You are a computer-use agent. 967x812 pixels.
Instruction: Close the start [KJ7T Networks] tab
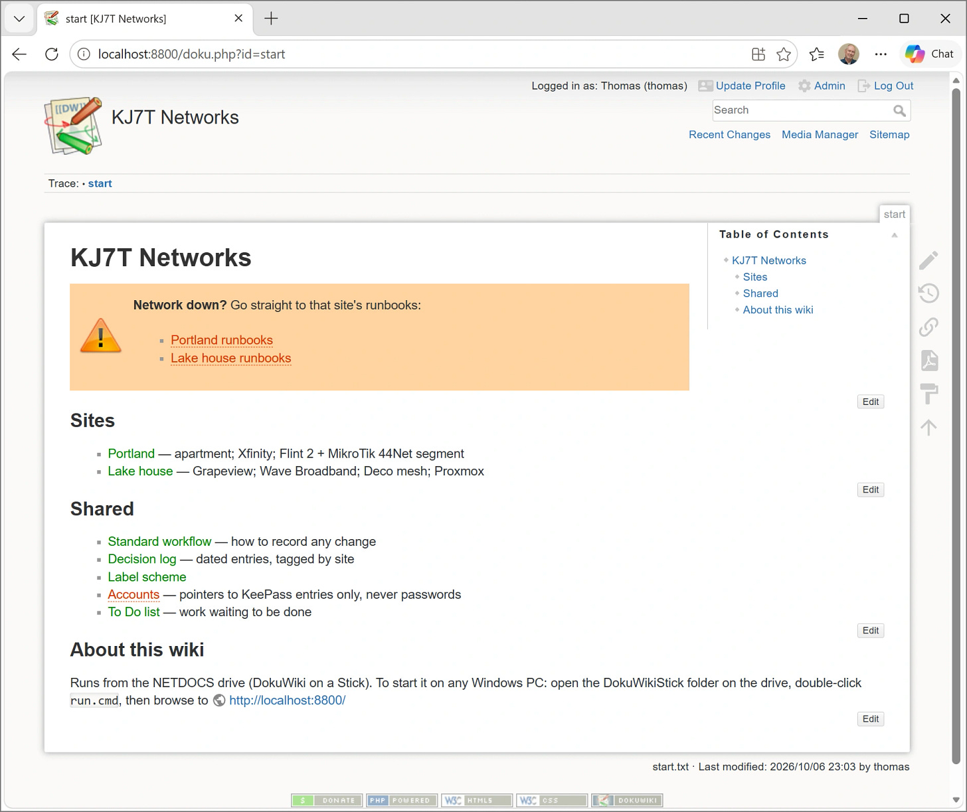pyautogui.click(x=238, y=19)
